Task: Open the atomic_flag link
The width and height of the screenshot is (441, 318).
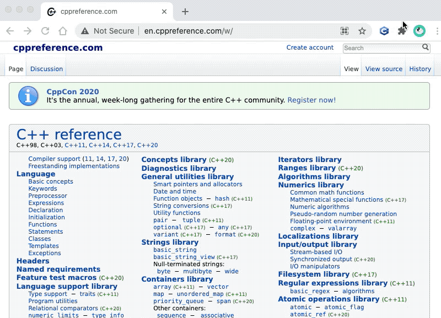Action: [344, 307]
